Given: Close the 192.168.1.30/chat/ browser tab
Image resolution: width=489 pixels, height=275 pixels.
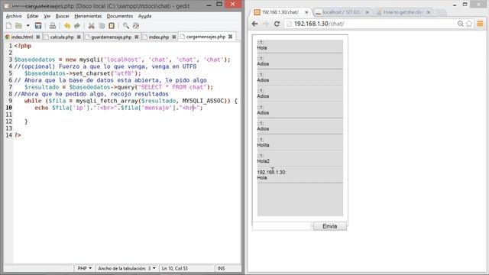Looking at the screenshot, I should pos(306,12).
